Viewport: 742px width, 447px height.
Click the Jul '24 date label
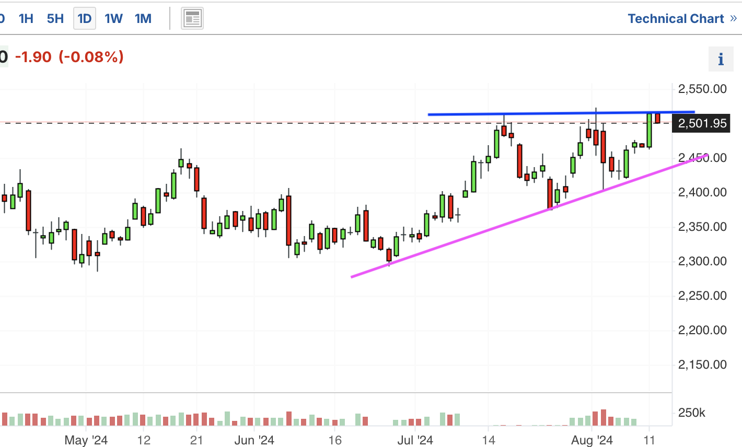[x=415, y=440]
